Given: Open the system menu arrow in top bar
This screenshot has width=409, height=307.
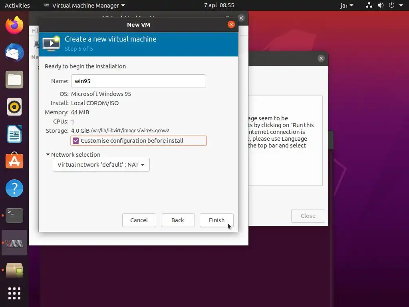Looking at the screenshot, I should click(x=401, y=5).
